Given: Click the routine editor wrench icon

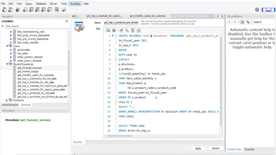Looking at the screenshot, I should pyautogui.click(x=79, y=27).
